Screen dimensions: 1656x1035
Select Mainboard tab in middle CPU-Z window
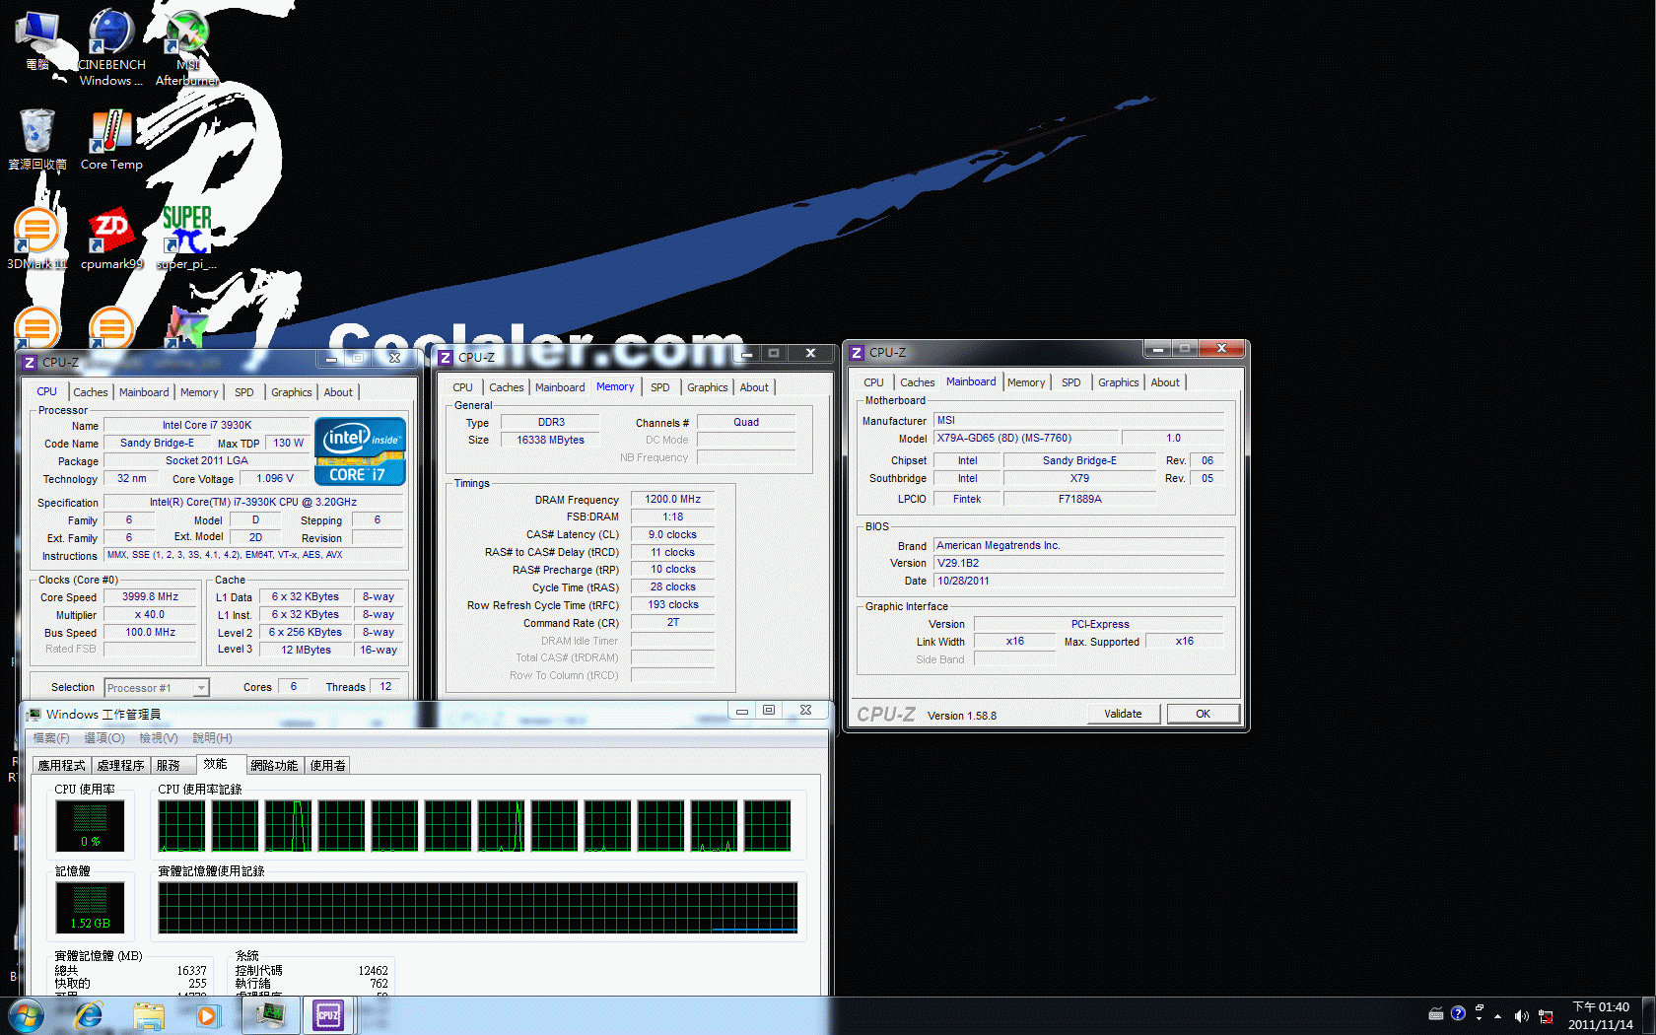click(x=560, y=387)
